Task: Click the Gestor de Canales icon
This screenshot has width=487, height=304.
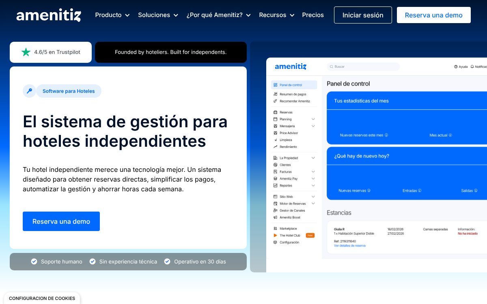Action: [x=276, y=210]
